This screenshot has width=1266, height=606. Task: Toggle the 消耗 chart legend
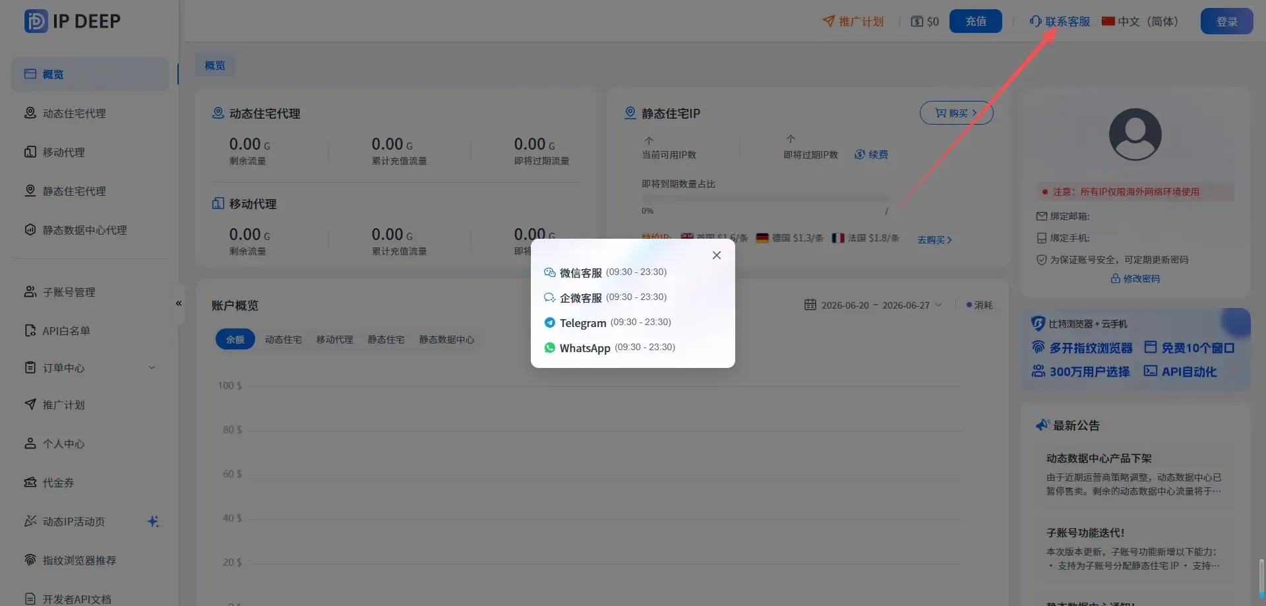click(x=980, y=305)
